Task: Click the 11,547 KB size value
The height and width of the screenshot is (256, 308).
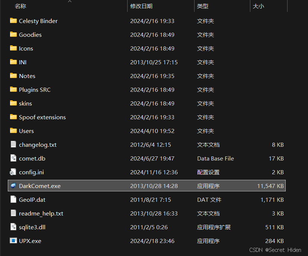Action: 270,186
